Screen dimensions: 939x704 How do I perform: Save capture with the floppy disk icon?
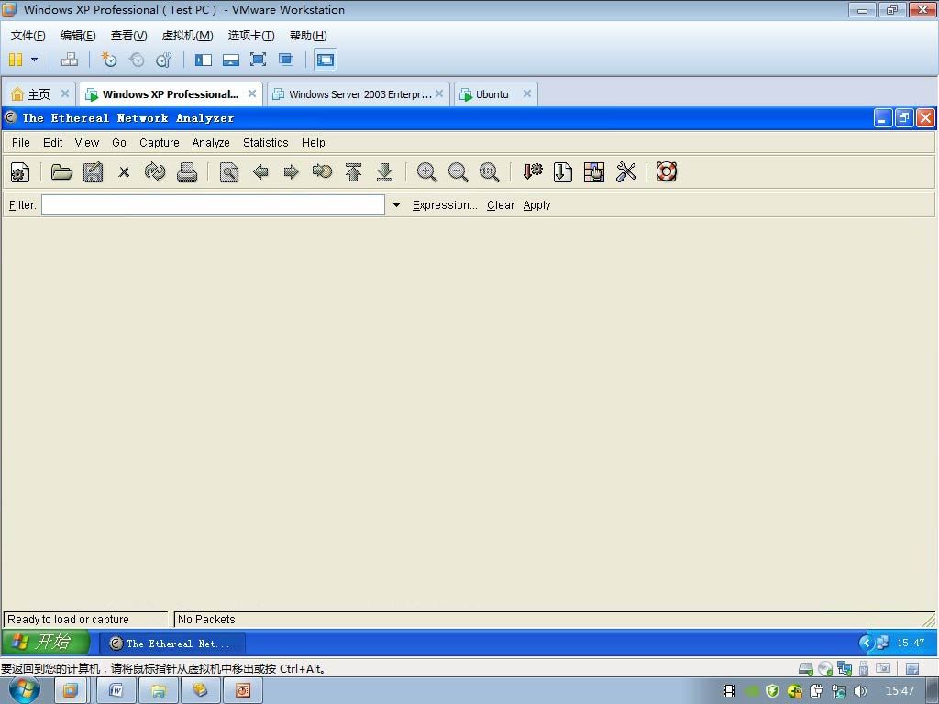(93, 172)
